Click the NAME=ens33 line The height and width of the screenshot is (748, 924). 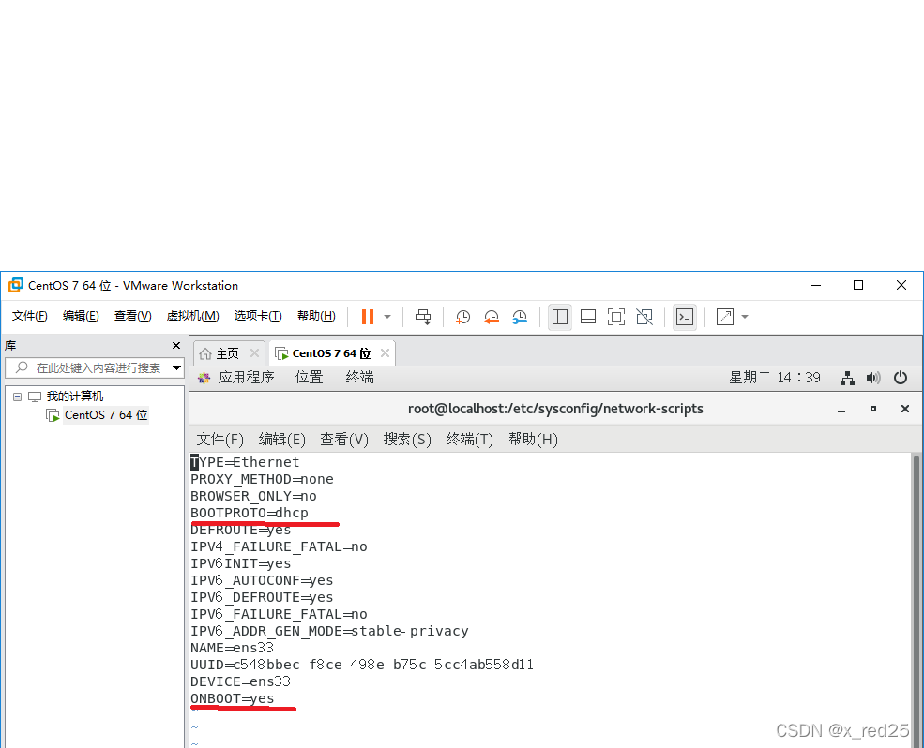[x=233, y=648]
